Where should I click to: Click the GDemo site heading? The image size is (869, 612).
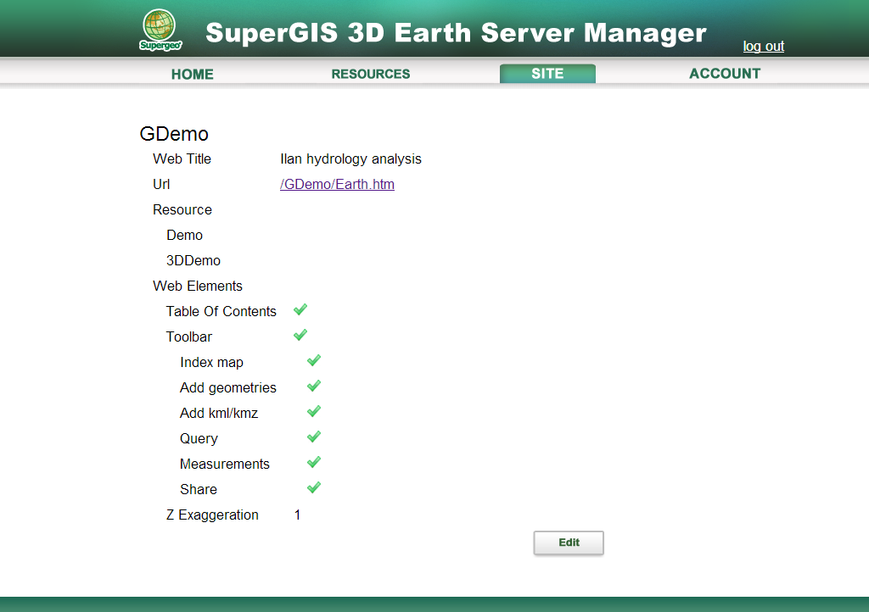174,134
